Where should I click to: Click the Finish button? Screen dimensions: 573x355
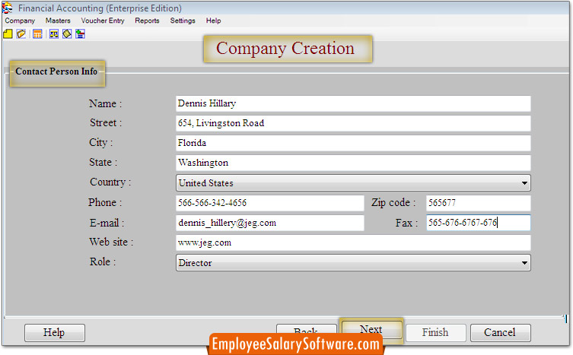435,333
